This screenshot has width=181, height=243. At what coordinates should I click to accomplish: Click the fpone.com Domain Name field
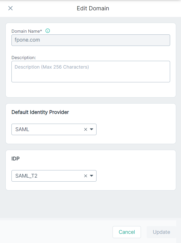[91, 40]
